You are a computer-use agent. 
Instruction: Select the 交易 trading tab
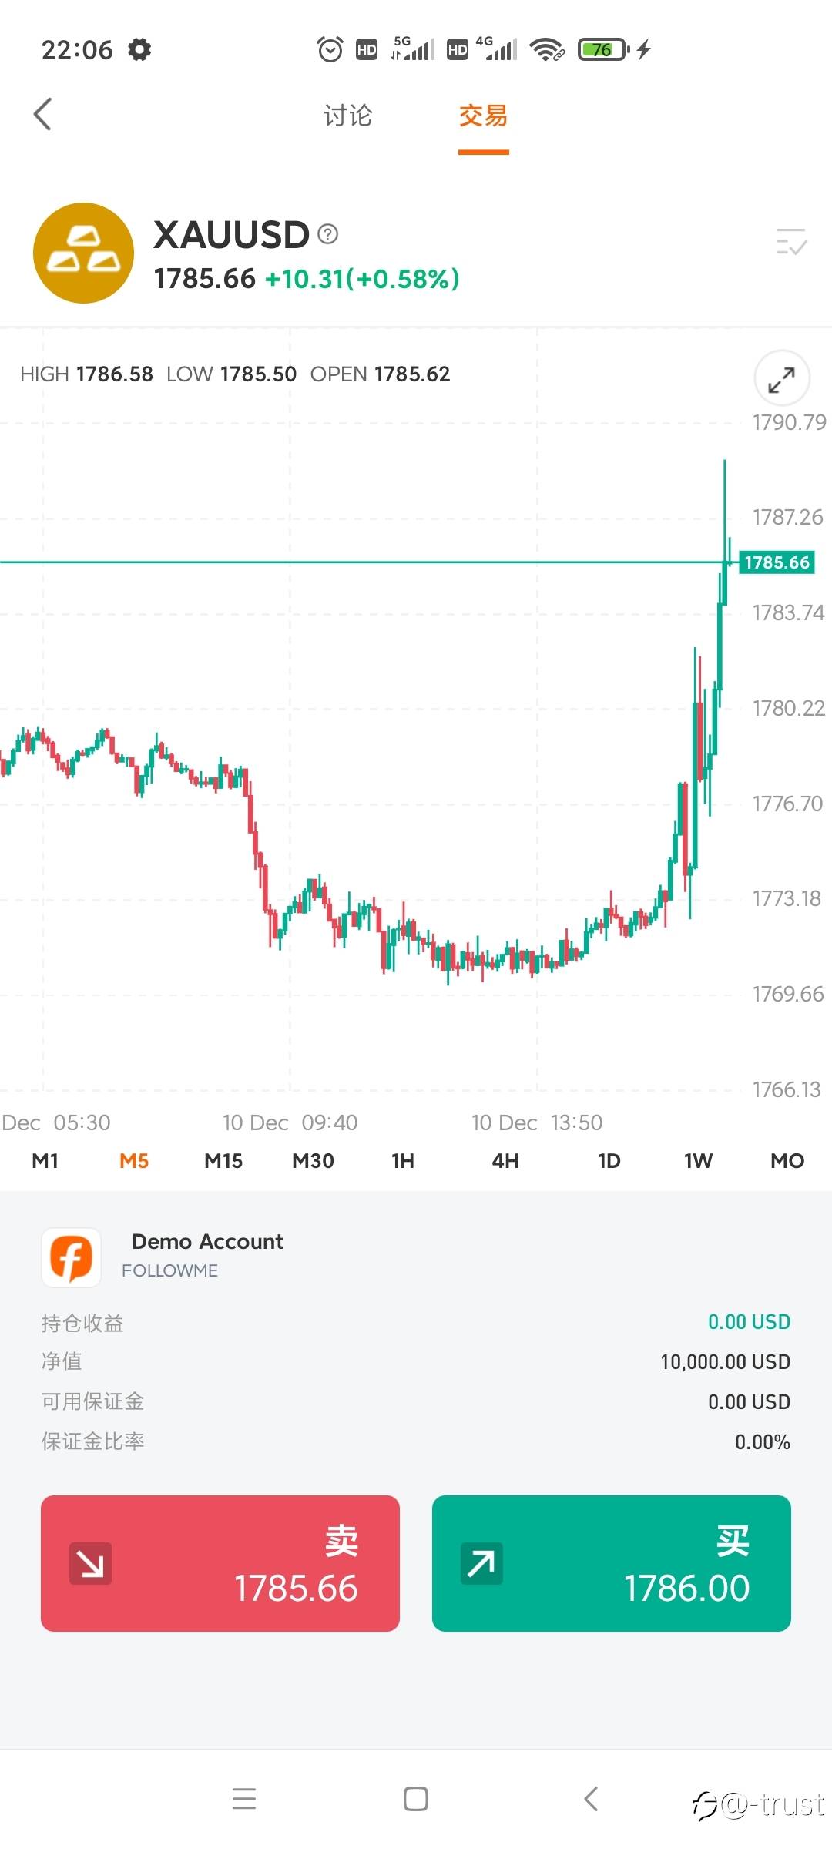pyautogui.click(x=483, y=116)
